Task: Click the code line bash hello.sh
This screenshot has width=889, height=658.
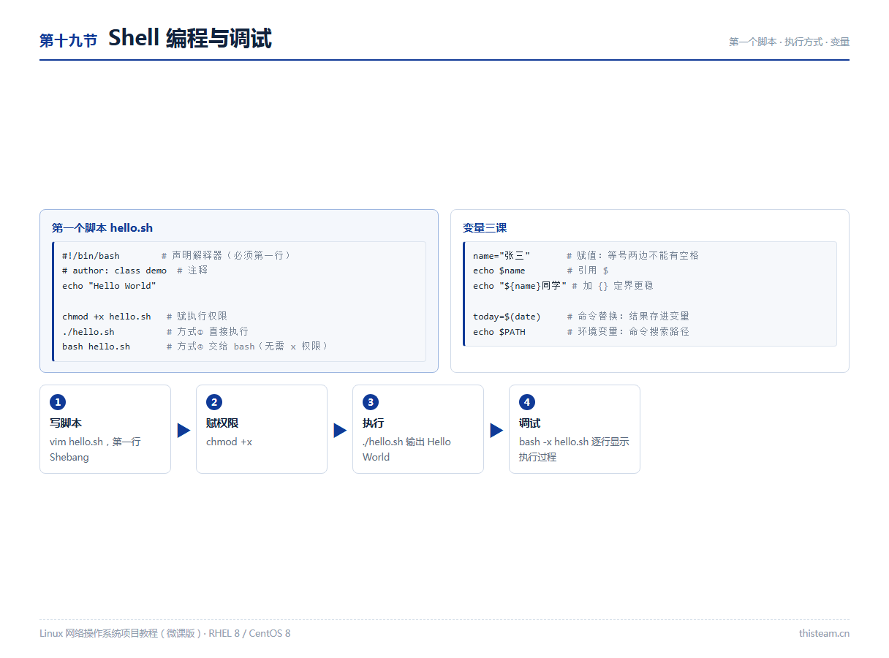Action: tap(96, 347)
